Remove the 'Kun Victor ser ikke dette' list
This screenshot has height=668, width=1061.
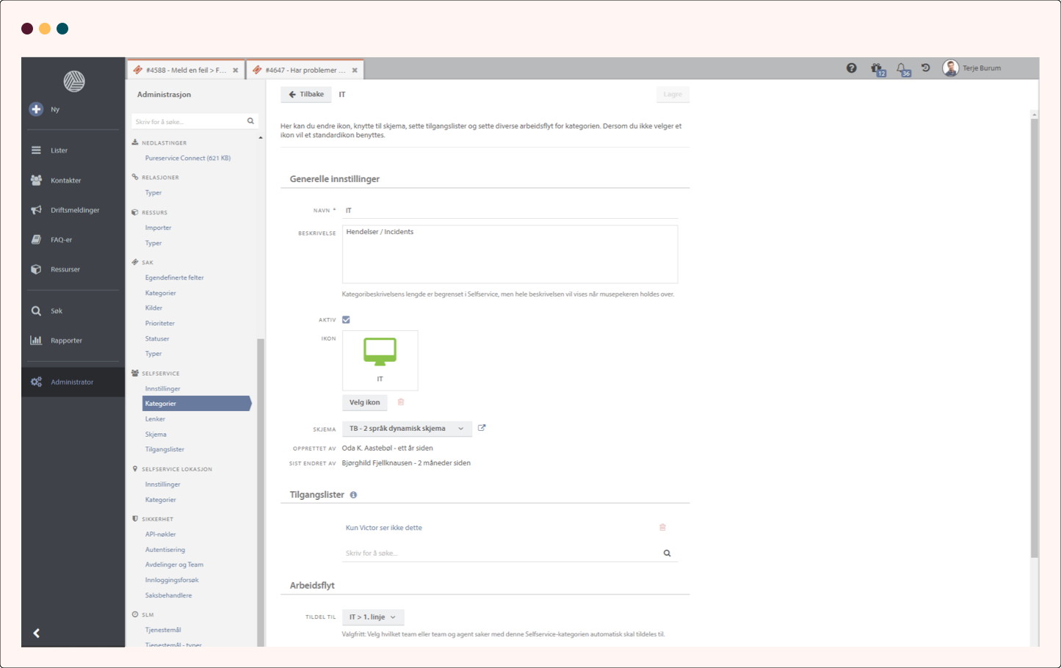[x=662, y=528]
